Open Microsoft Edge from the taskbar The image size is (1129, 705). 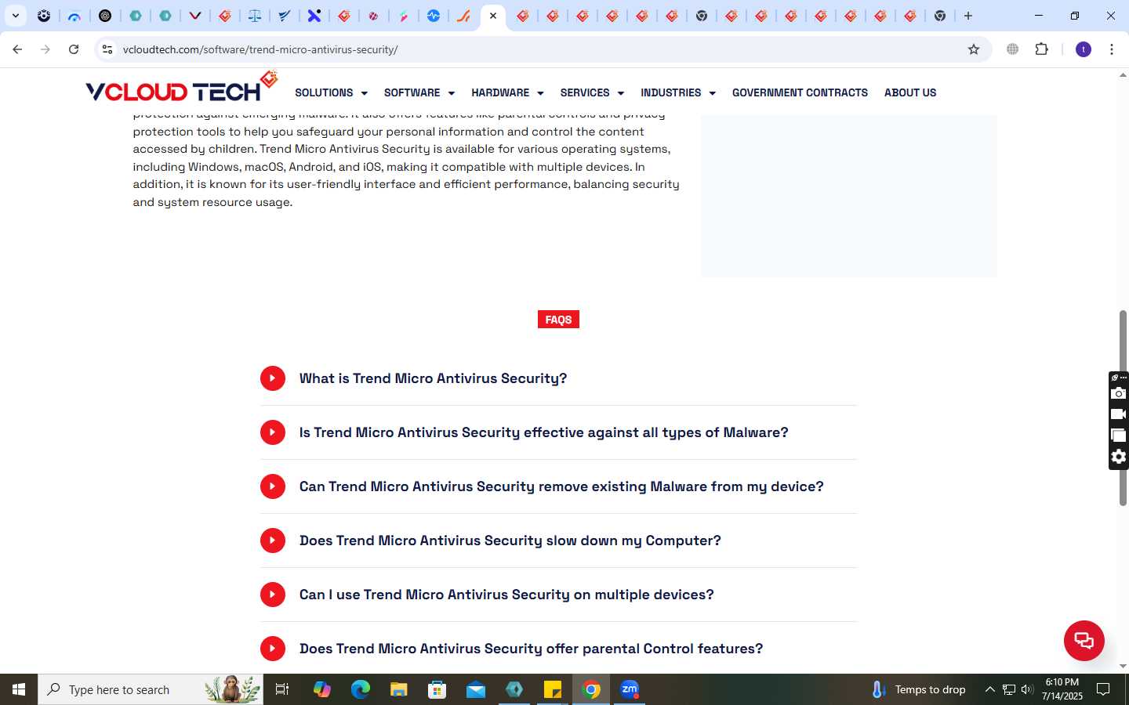point(361,689)
